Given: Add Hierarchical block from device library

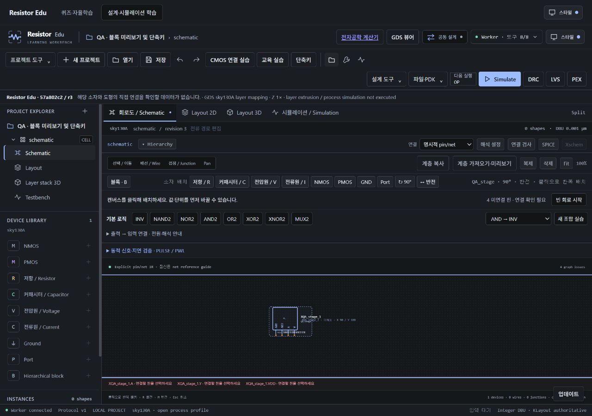Looking at the screenshot, I should (x=88, y=376).
